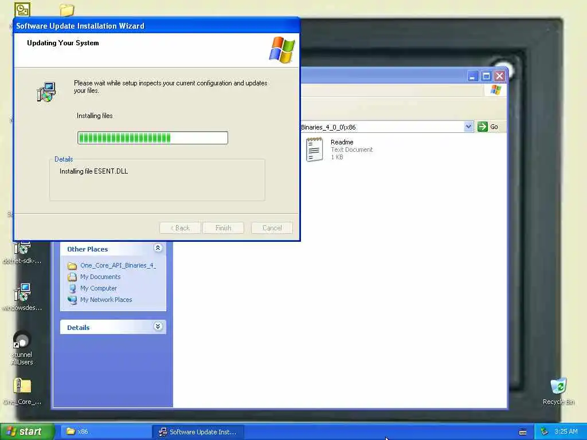The image size is (587, 440).
Task: Click the Back button in wizard
Action: (x=180, y=228)
